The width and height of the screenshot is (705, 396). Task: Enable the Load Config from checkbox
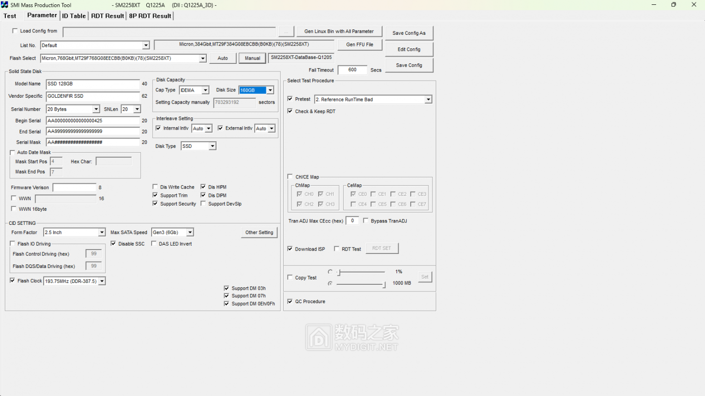click(x=15, y=31)
